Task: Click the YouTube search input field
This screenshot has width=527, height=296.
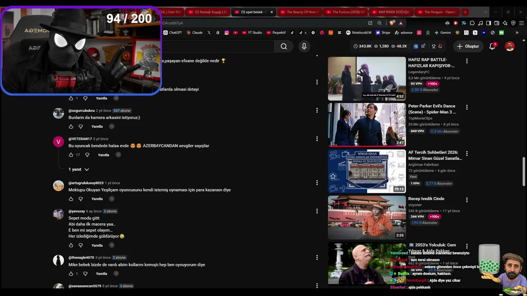Action: [x=218, y=46]
